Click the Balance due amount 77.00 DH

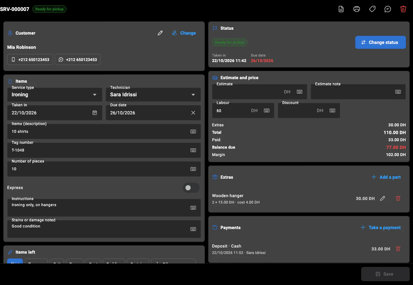click(x=396, y=147)
